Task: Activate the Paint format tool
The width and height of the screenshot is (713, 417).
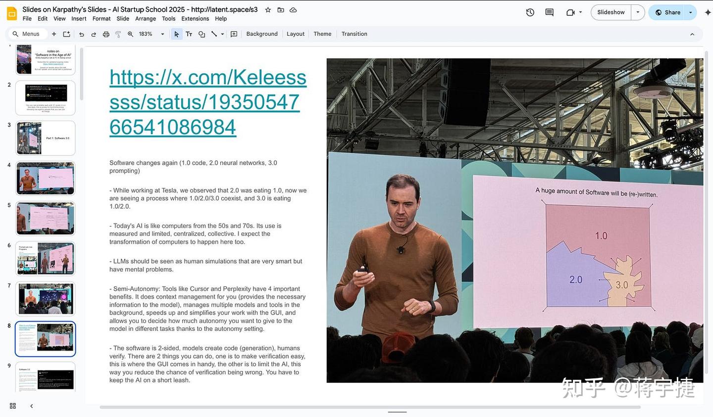Action: click(118, 34)
